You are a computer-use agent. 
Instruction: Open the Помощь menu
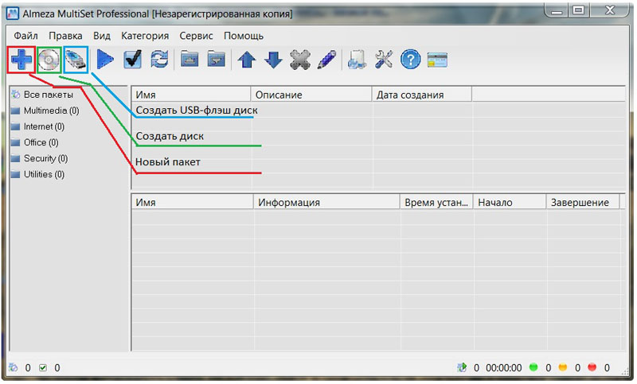tap(244, 36)
